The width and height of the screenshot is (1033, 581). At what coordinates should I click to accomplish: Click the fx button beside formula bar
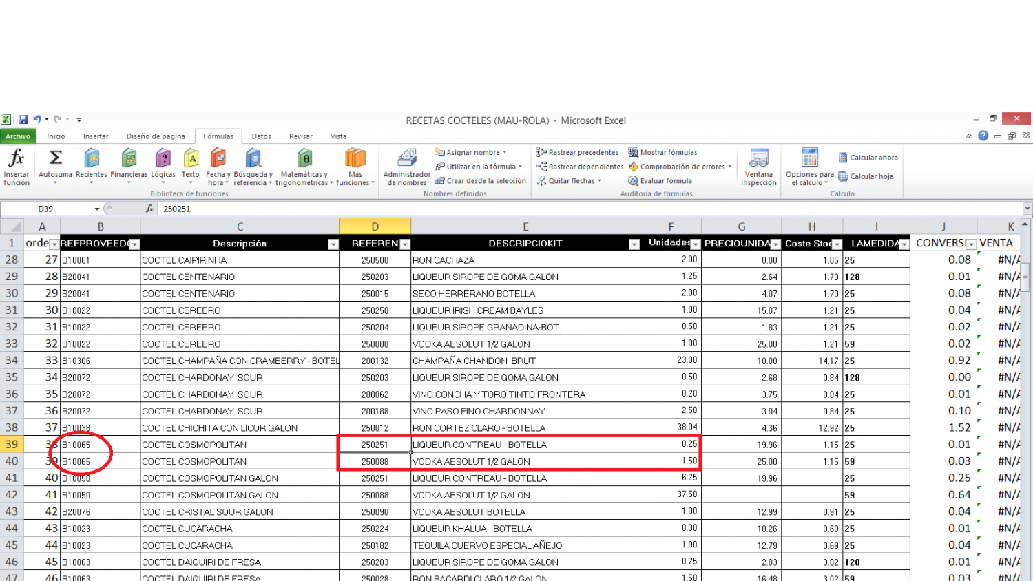click(149, 209)
